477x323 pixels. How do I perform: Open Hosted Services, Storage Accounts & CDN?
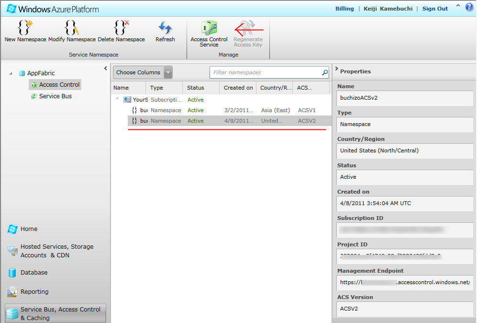(x=57, y=251)
